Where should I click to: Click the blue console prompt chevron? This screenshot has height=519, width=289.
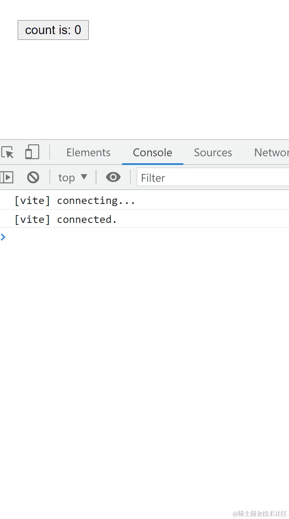(4, 237)
